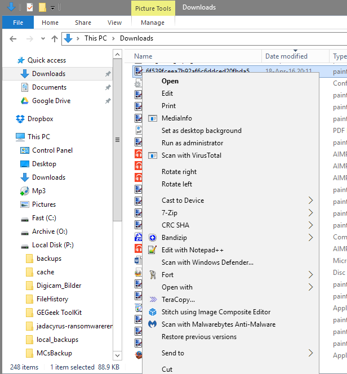Click the This PC monitor icon

[x=20, y=137]
